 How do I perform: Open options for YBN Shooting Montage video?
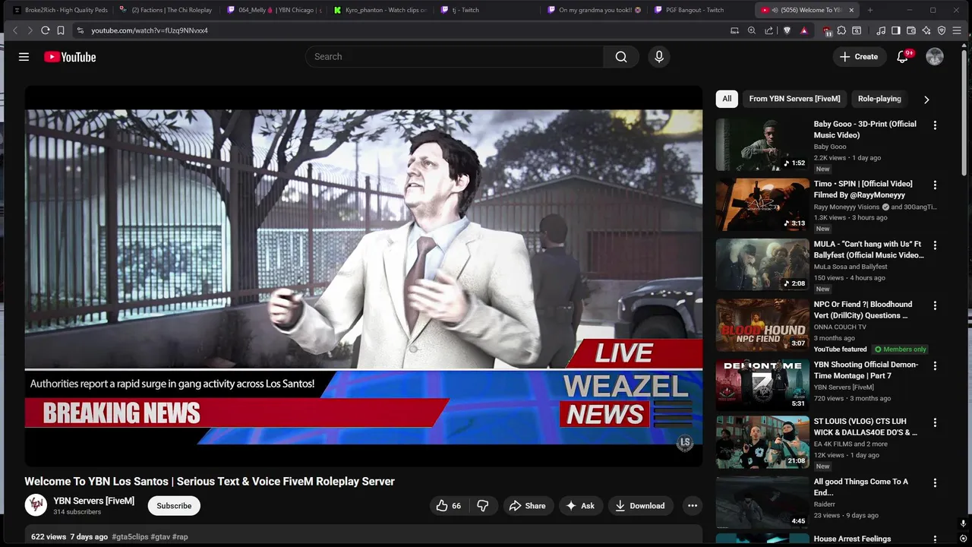pos(935,365)
